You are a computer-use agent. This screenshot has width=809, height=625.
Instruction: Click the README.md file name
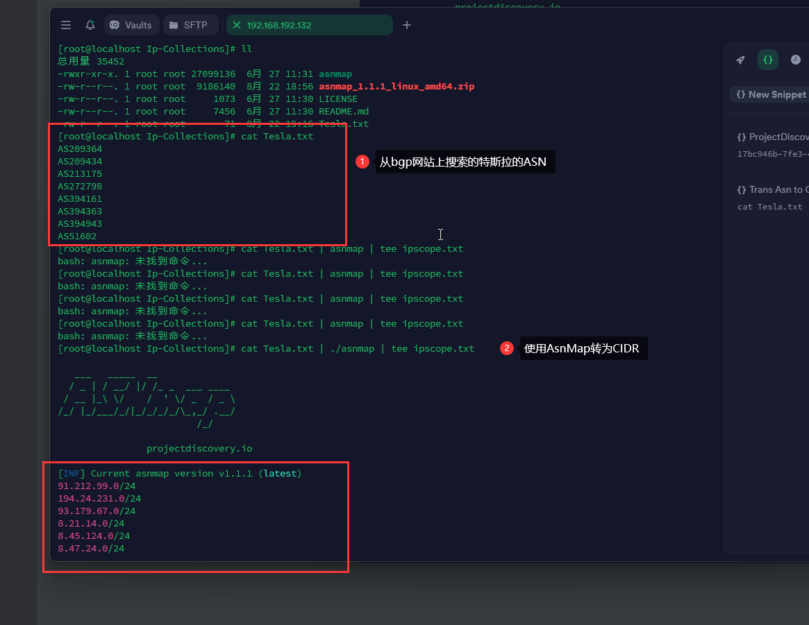point(344,111)
